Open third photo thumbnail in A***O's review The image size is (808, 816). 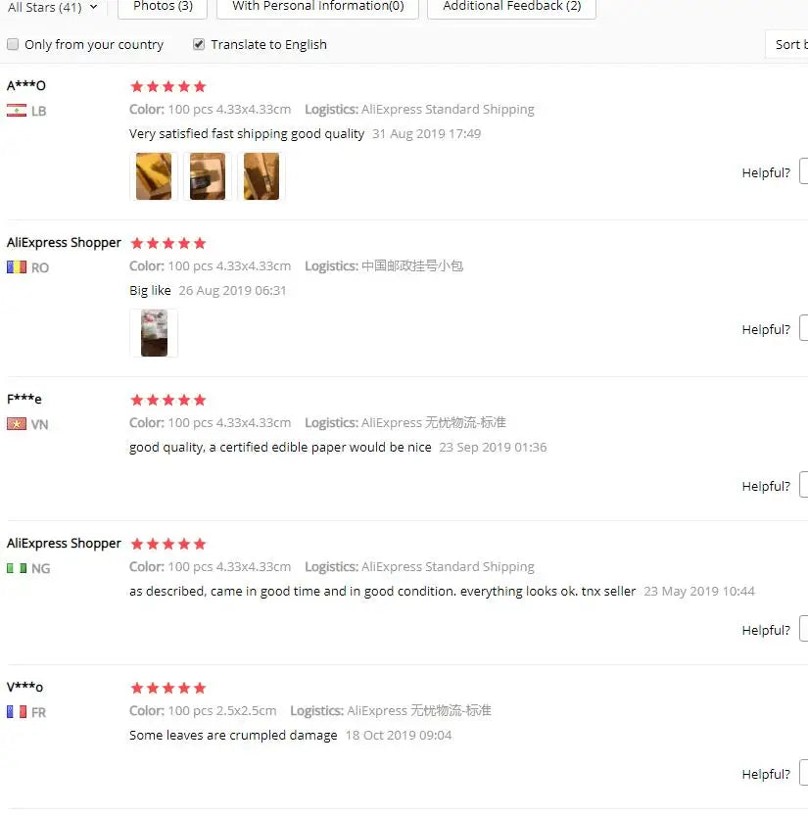click(x=261, y=176)
